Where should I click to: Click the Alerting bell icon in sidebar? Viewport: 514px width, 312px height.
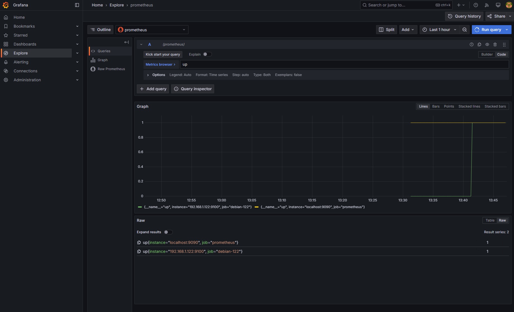pyautogui.click(x=6, y=62)
